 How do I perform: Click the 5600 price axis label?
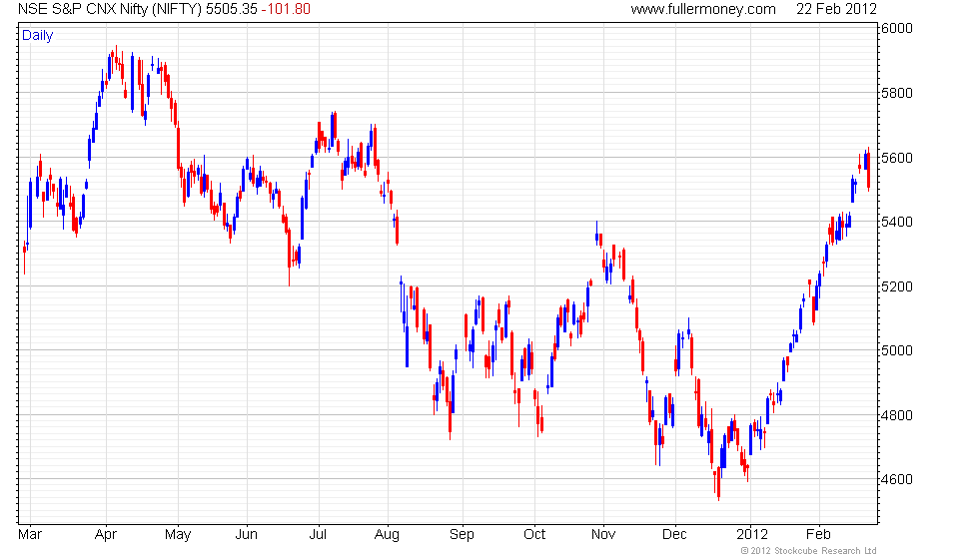pyautogui.click(x=897, y=158)
